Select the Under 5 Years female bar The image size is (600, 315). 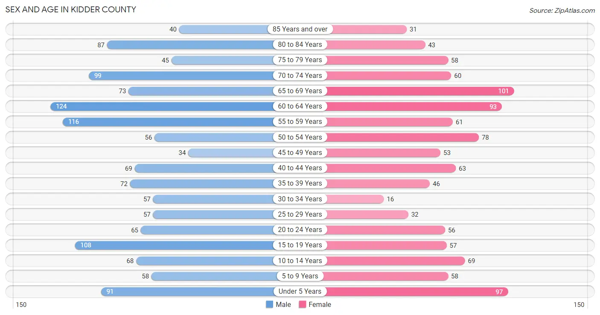(x=417, y=292)
